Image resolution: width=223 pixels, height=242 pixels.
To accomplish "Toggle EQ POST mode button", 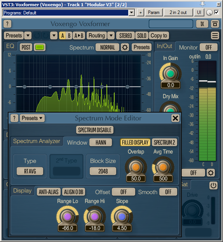I will pyautogui.click(x=26, y=47).
